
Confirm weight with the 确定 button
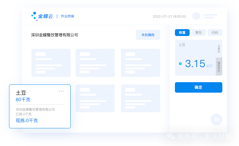click(198, 87)
